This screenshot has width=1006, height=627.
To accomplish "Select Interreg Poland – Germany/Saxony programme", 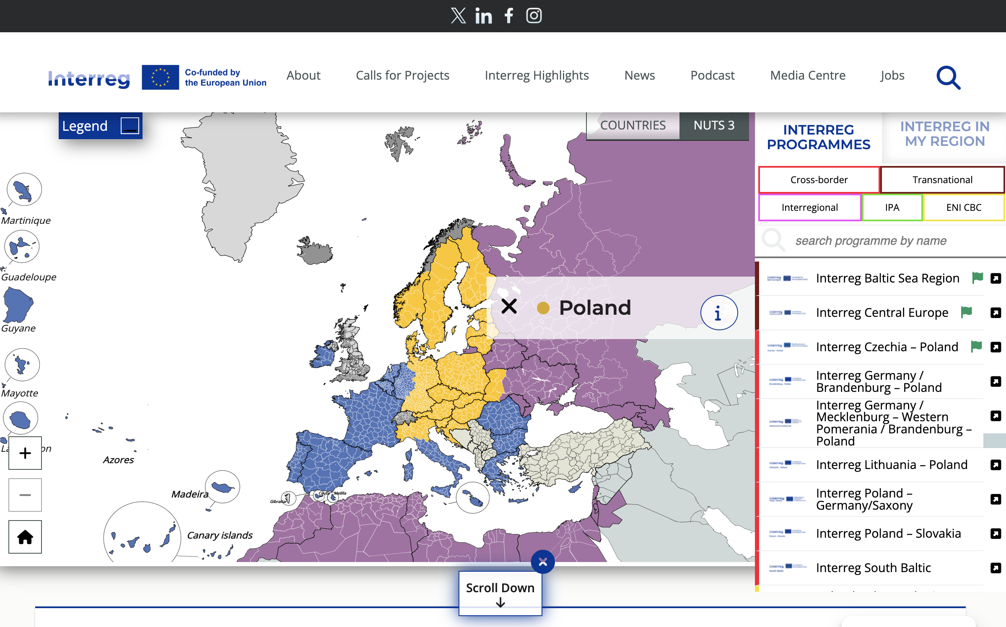I will click(x=864, y=499).
